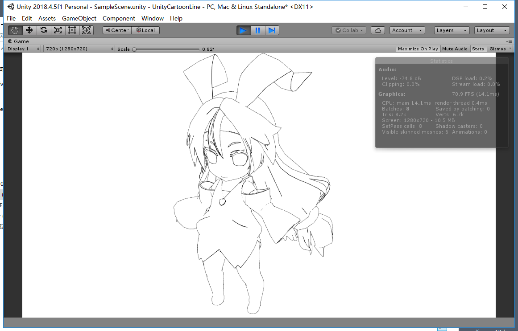Select the Move tool
The height and width of the screenshot is (331, 518).
[29, 30]
